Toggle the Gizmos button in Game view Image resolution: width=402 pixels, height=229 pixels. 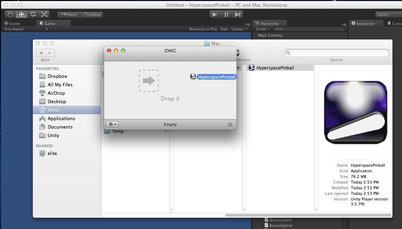pos(238,29)
